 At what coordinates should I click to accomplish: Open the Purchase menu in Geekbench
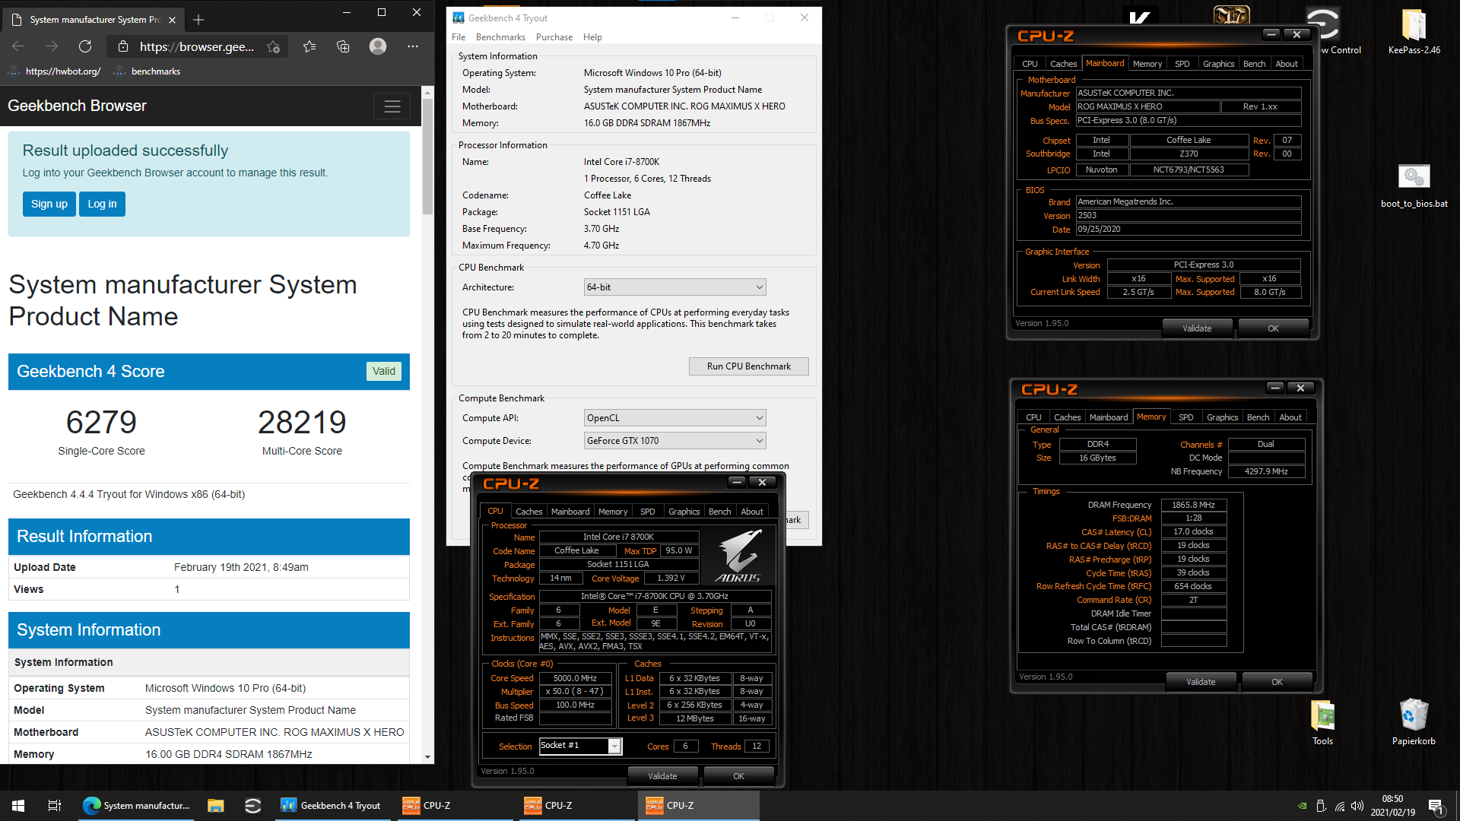(554, 37)
